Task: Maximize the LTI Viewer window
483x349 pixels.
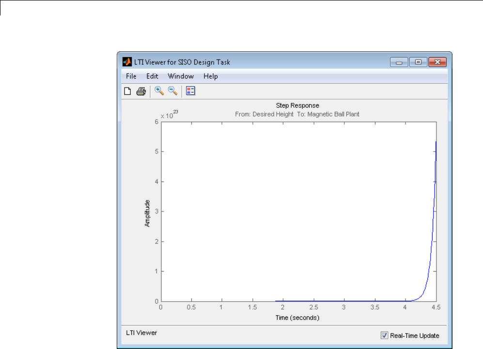Action: coord(418,62)
